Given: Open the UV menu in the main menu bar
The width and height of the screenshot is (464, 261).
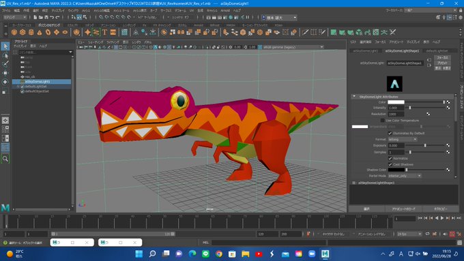Looking at the screenshot, I should [x=192, y=10].
